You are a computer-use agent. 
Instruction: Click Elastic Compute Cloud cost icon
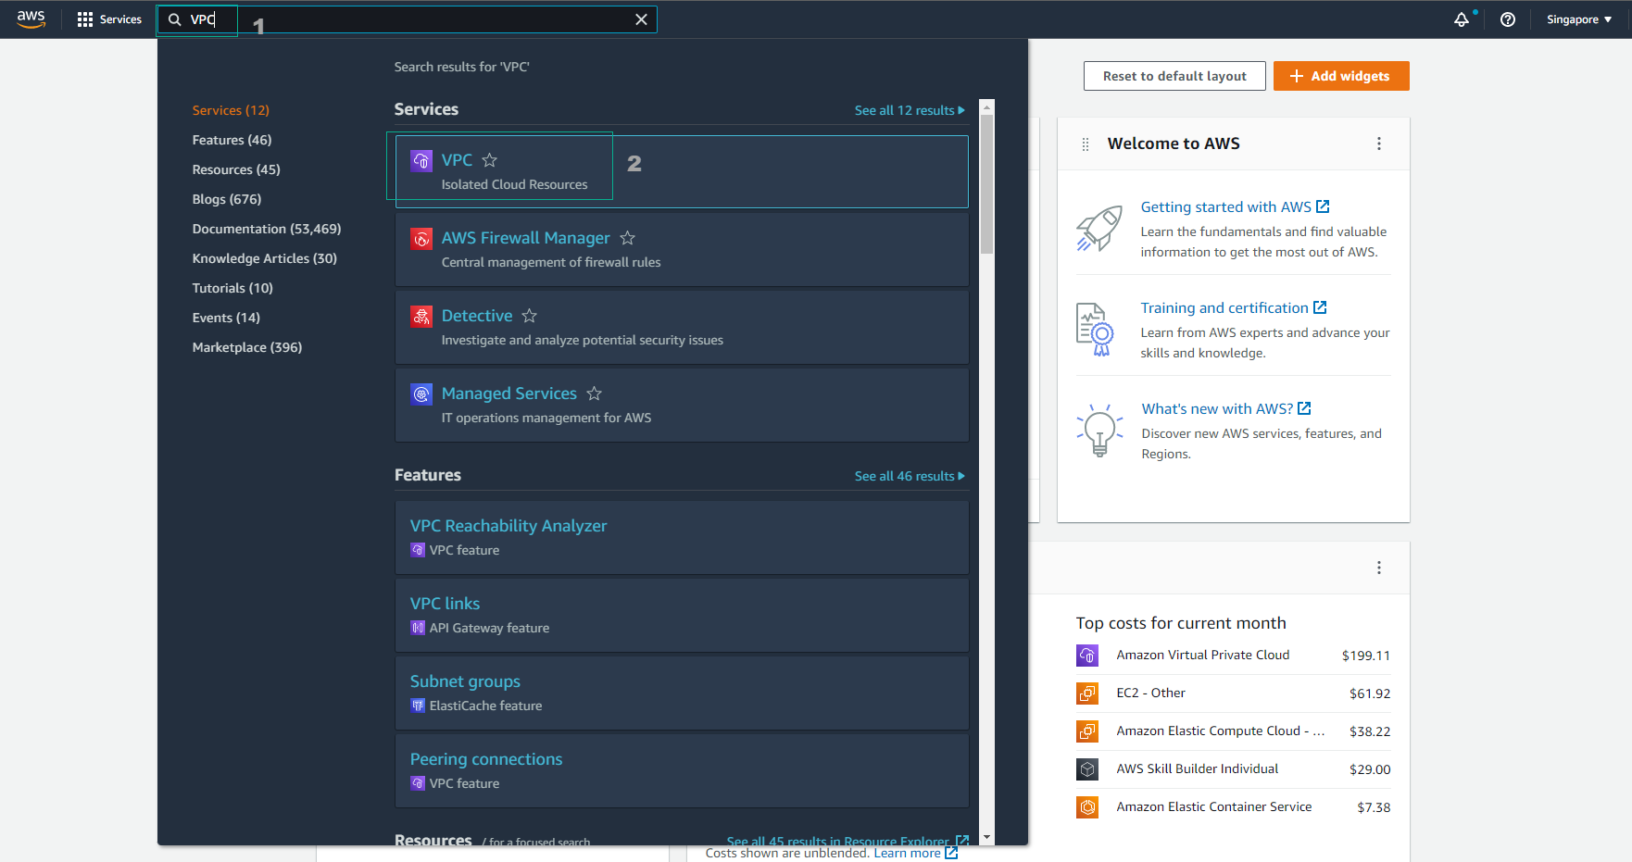point(1087,731)
